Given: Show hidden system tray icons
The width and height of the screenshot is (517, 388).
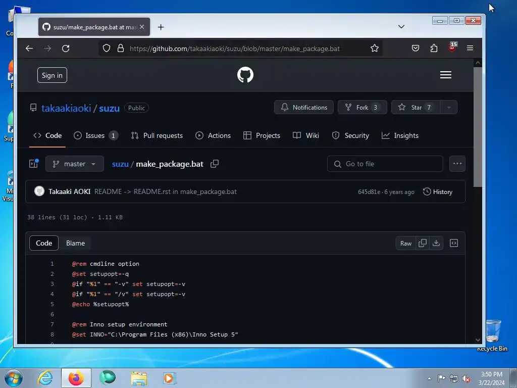Looking at the screenshot, I should pos(429,378).
